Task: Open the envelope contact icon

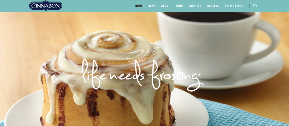Action: [x=255, y=6]
